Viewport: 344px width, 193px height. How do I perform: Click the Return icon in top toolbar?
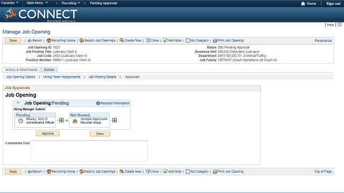[30, 41]
